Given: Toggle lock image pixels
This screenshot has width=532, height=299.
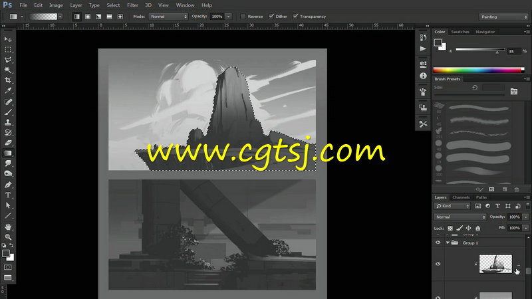Looking at the screenshot, I should pyautogui.click(x=460, y=228).
